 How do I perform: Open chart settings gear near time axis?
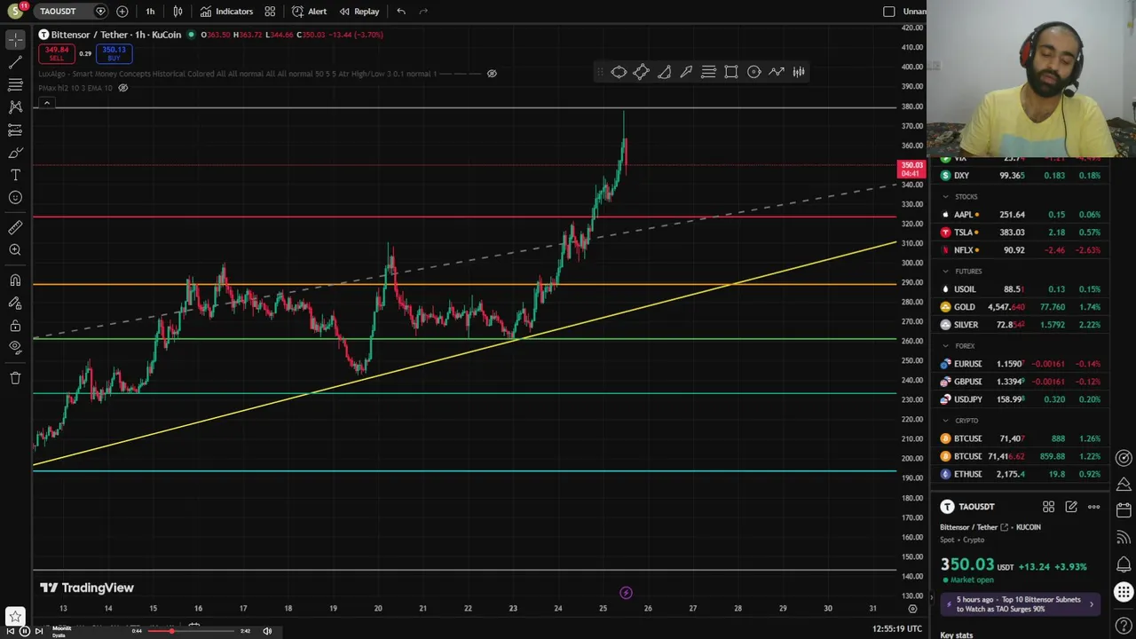click(x=911, y=609)
